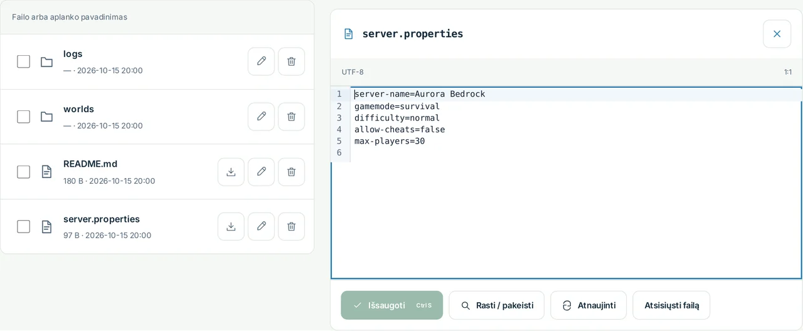The width and height of the screenshot is (803, 331).
Task: Place the cursor in the server-name=Aurora Bedrock line
Action: [x=420, y=94]
